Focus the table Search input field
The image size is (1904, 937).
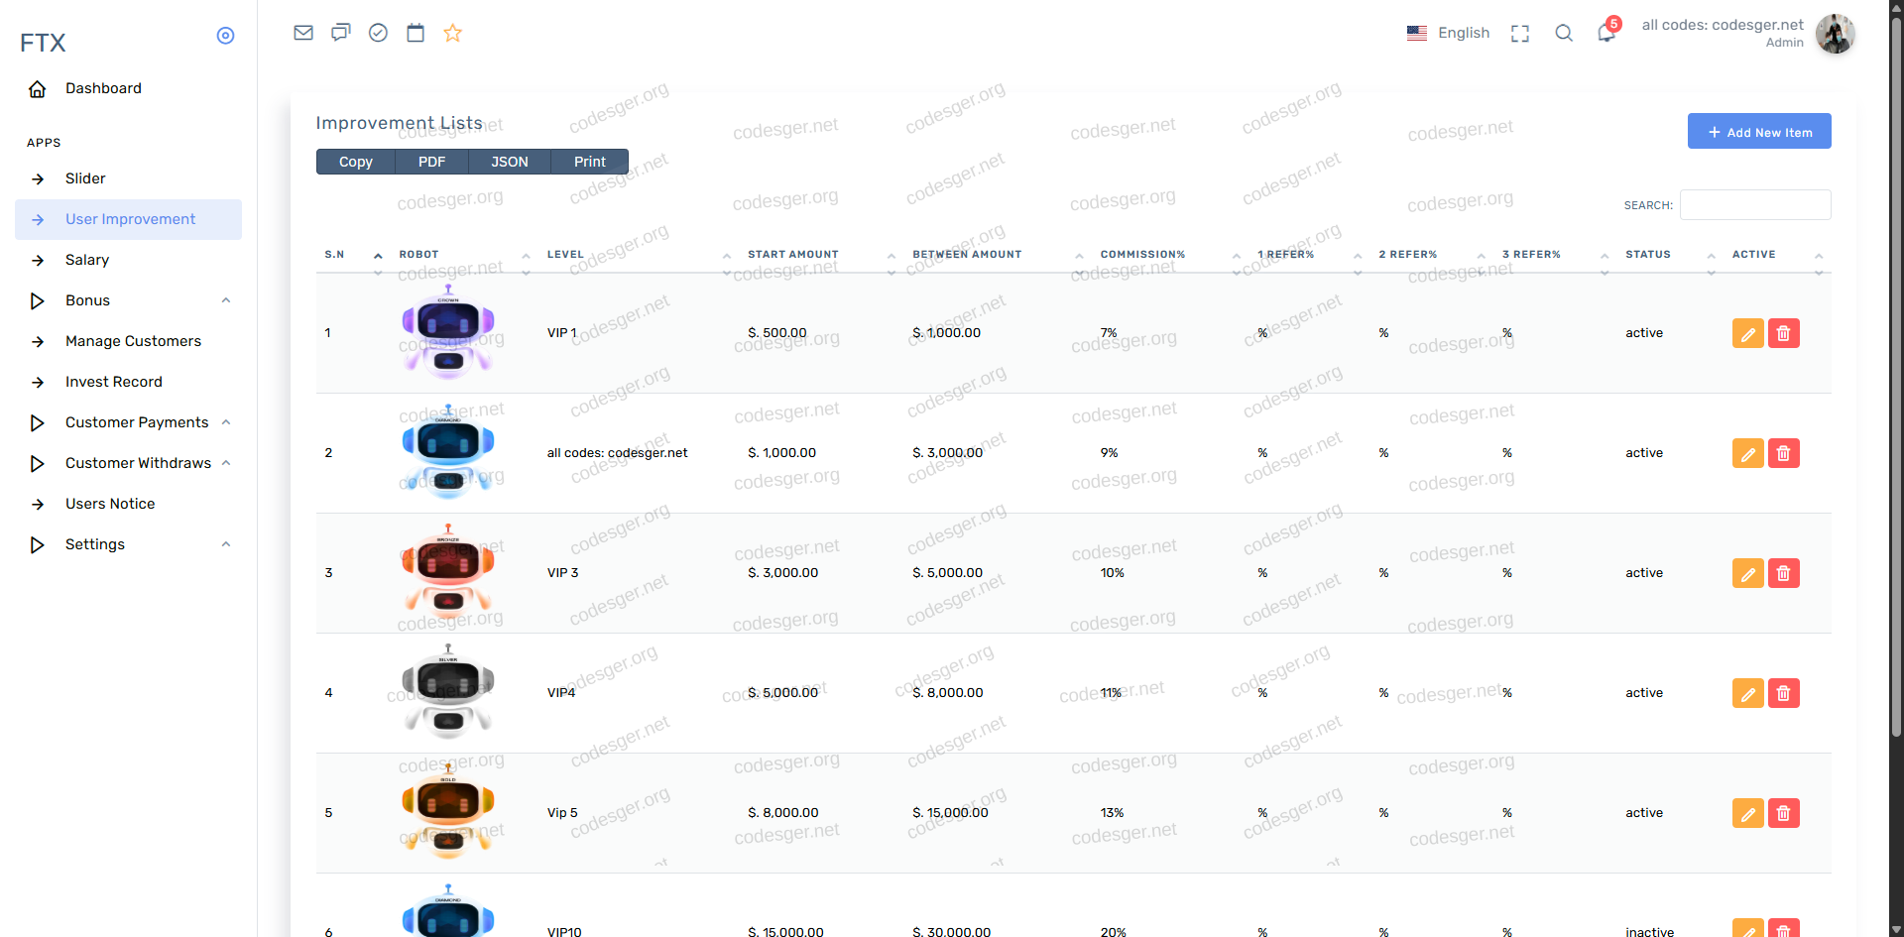point(1754,205)
